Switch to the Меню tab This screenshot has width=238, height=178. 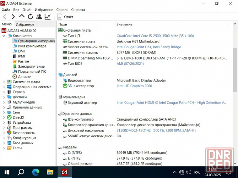pos(7,24)
